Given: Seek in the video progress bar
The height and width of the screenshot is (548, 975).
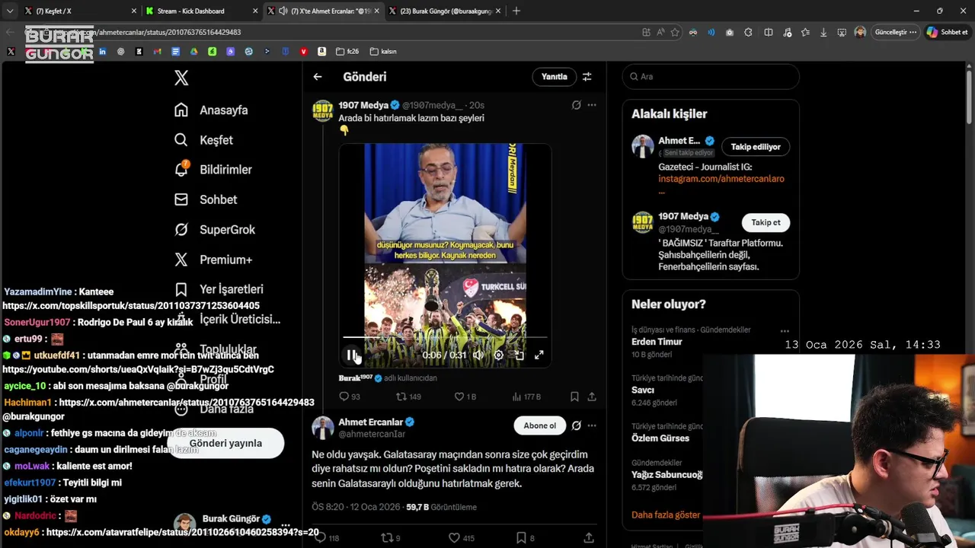Looking at the screenshot, I should (445, 337).
